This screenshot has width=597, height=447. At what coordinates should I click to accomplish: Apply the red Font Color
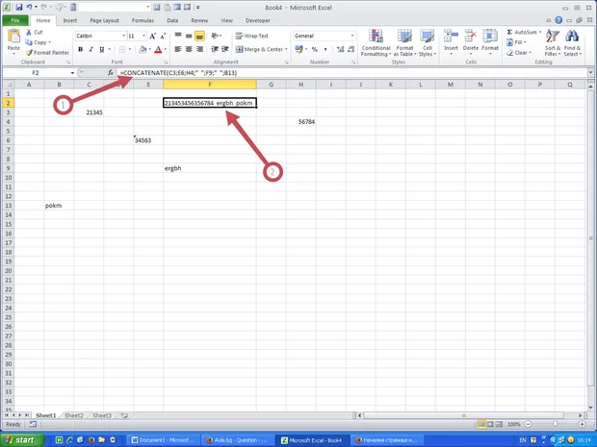(158, 49)
